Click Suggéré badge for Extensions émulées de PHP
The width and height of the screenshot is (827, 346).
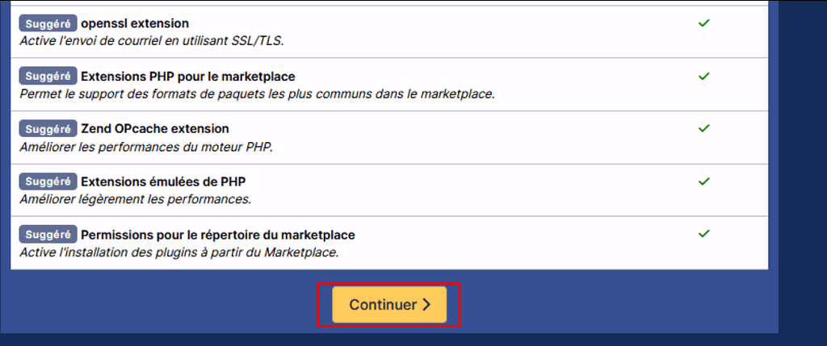(x=48, y=181)
